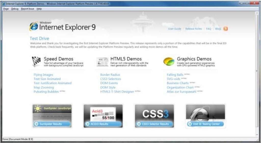Click the vertical scrollbar thumb
The height and width of the screenshot is (143, 261).
(257, 71)
